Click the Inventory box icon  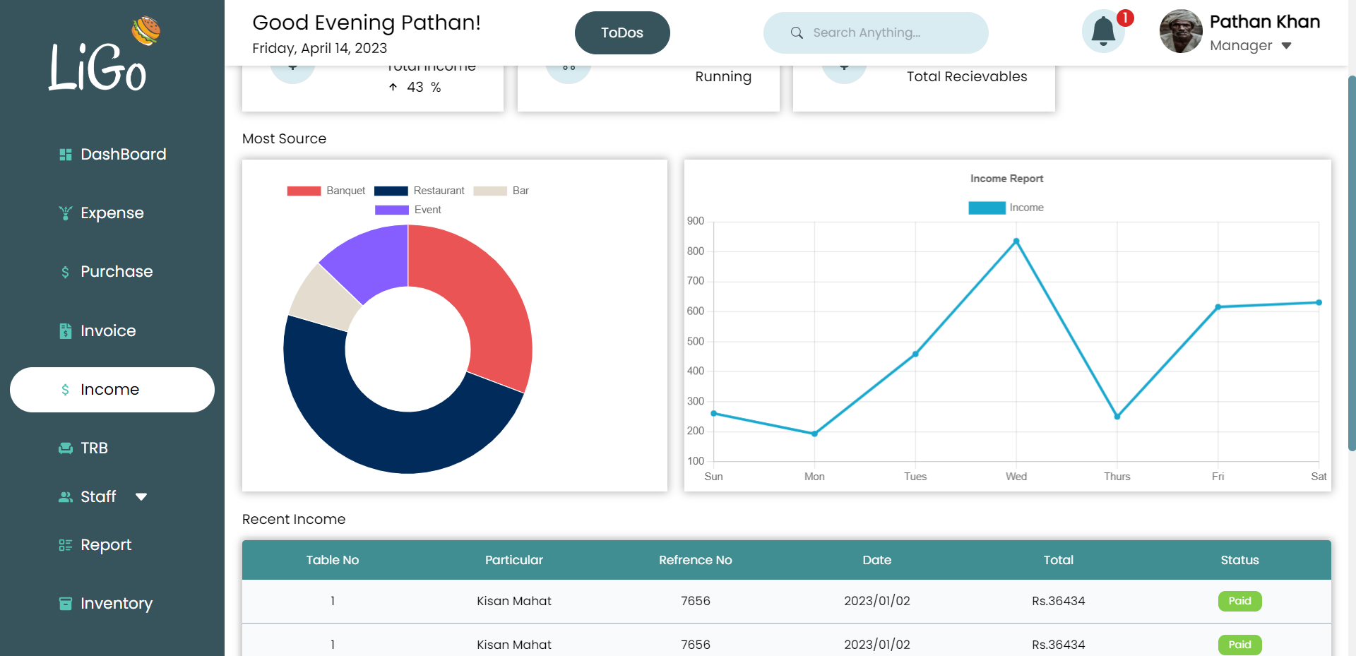coord(66,604)
